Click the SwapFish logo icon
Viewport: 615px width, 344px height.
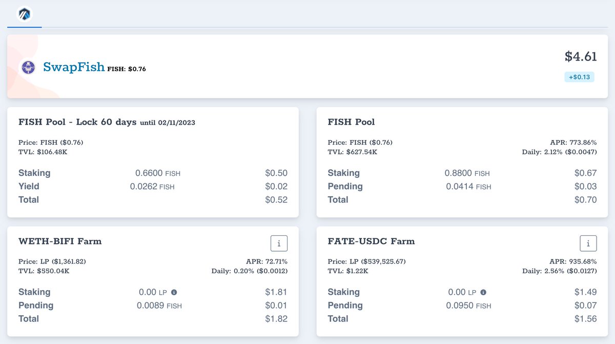pyautogui.click(x=28, y=67)
